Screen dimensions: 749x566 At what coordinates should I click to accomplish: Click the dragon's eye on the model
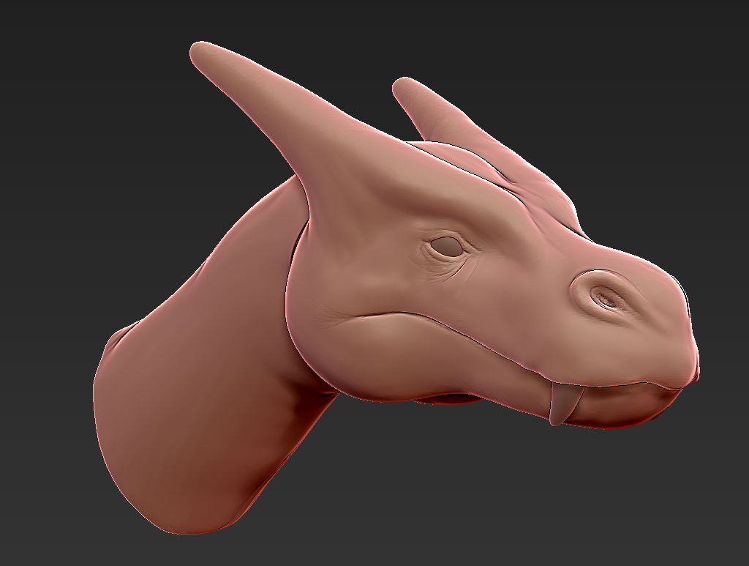point(447,247)
